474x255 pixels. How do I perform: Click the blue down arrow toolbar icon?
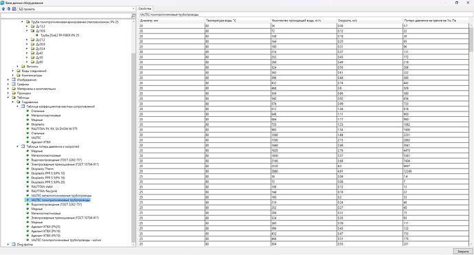tap(8, 9)
